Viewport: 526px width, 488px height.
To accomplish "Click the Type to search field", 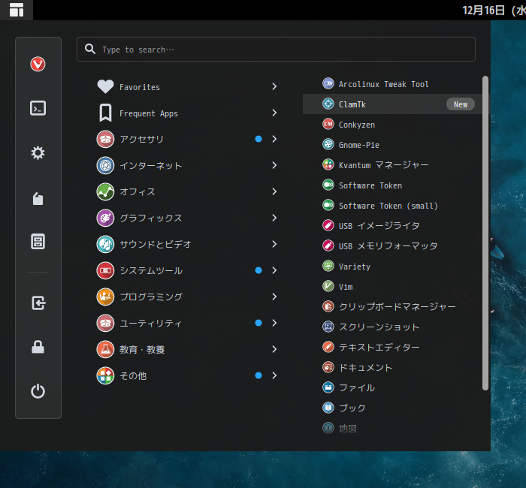I will click(x=276, y=50).
